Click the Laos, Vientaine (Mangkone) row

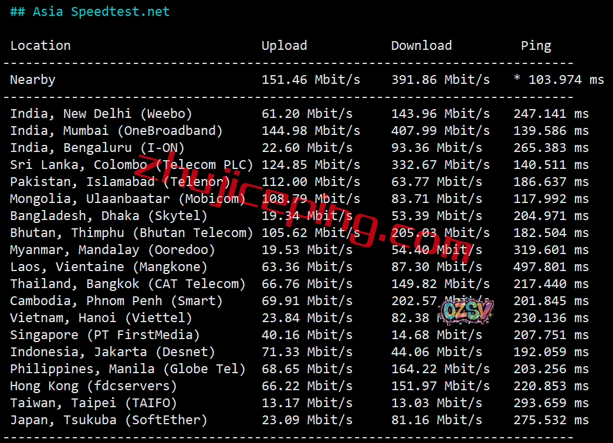[x=109, y=267]
